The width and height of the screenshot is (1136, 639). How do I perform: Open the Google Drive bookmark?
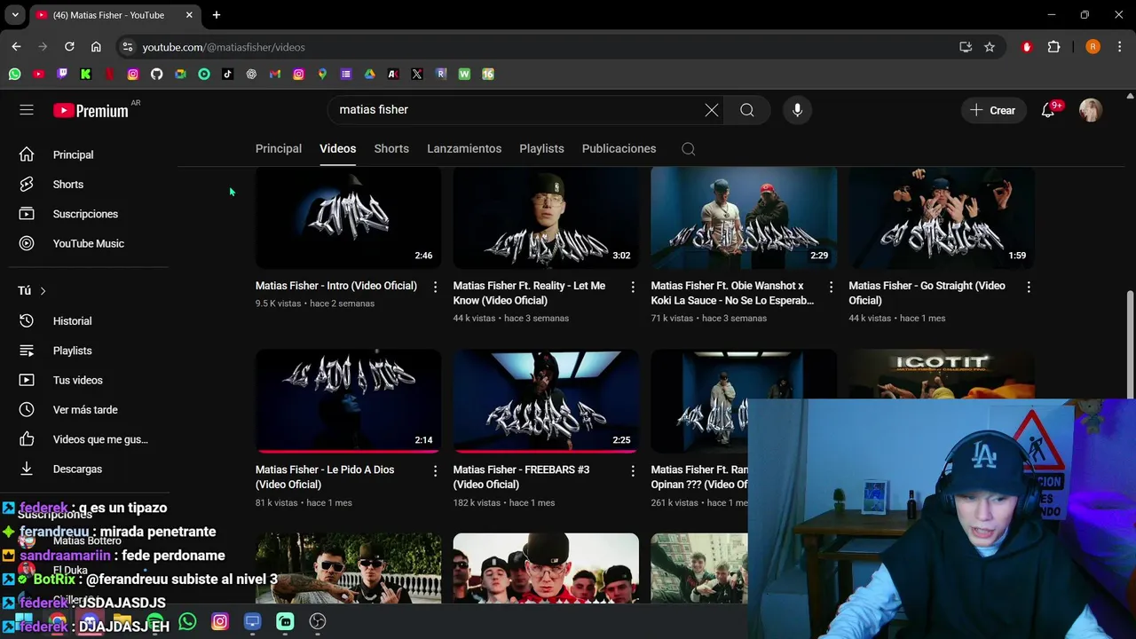pyautogui.click(x=369, y=75)
